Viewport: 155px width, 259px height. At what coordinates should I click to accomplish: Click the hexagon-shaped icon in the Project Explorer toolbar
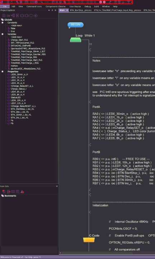tap(36, 16)
